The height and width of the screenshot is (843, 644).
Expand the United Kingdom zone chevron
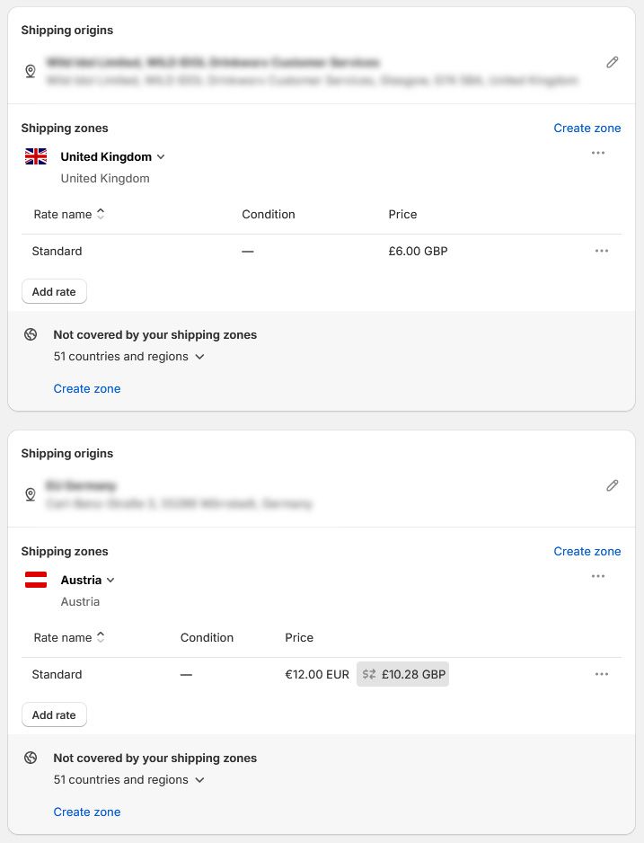pos(161,156)
